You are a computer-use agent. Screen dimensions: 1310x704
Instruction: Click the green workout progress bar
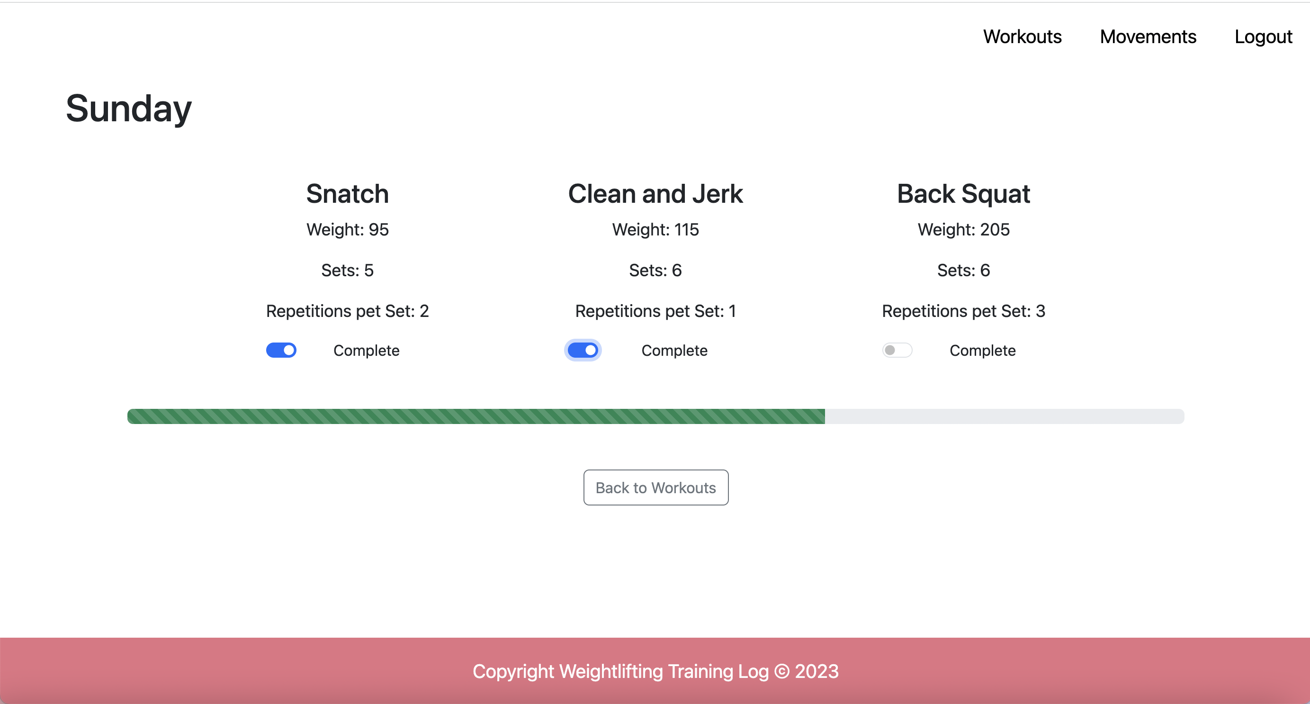click(x=476, y=416)
